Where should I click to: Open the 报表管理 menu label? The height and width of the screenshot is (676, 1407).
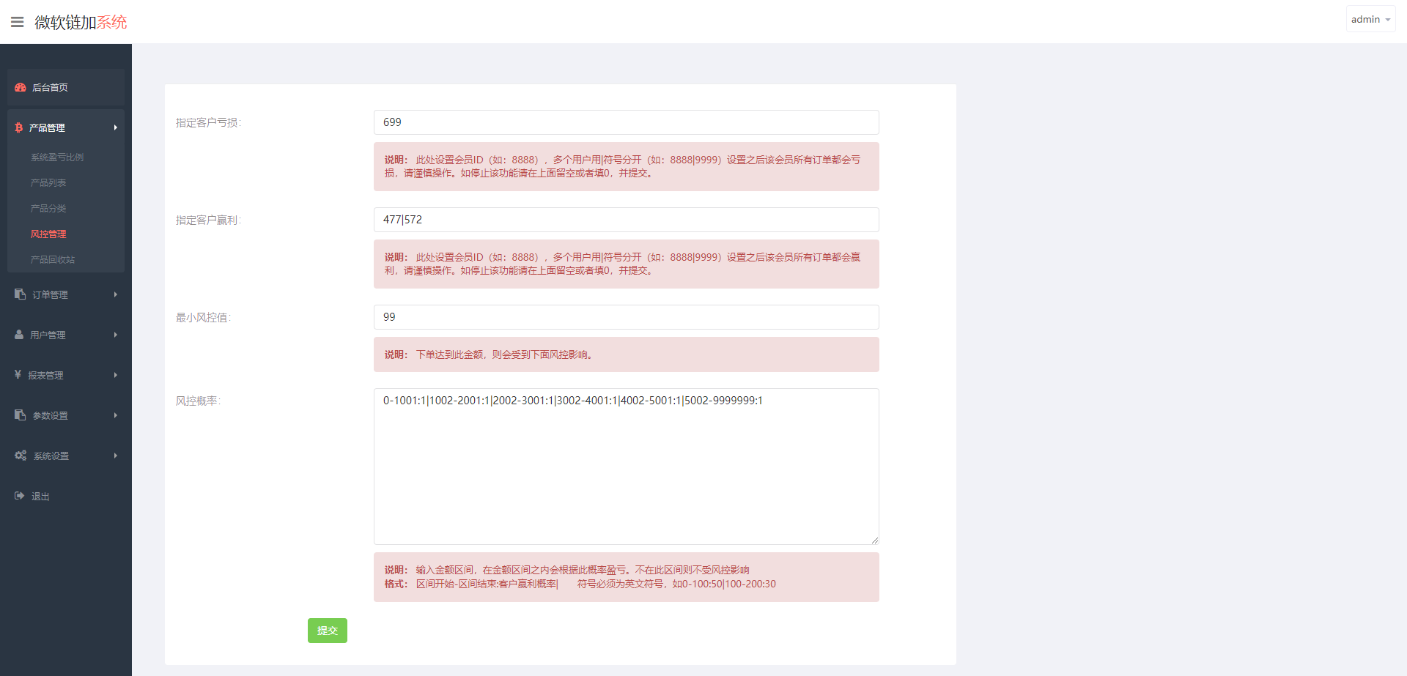(45, 376)
